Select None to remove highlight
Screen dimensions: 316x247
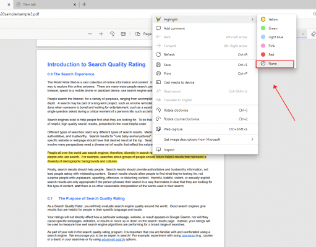coord(275,64)
